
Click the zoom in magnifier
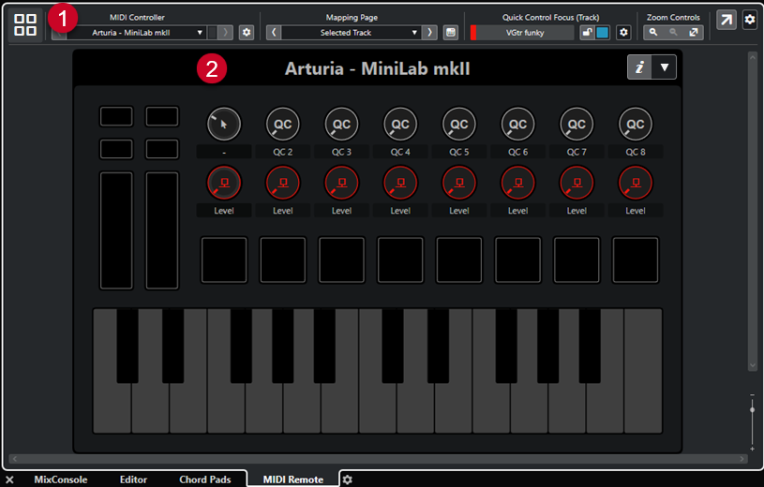[653, 33]
